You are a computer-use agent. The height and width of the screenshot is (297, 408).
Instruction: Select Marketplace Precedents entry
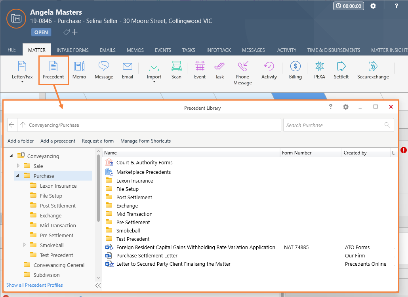coord(144,172)
